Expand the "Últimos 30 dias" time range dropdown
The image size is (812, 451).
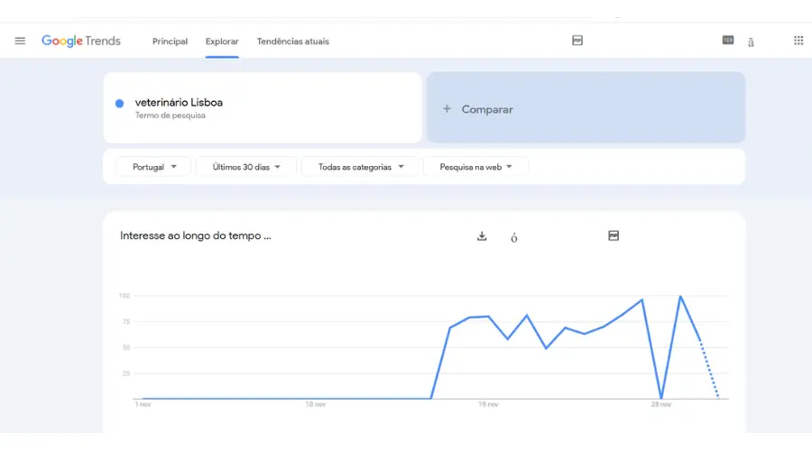pos(246,167)
